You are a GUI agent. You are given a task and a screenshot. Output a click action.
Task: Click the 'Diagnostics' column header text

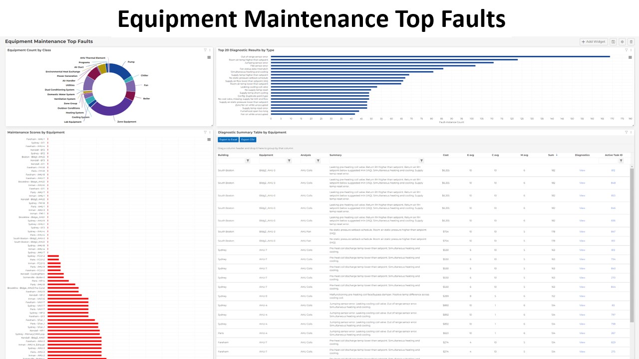(582, 155)
